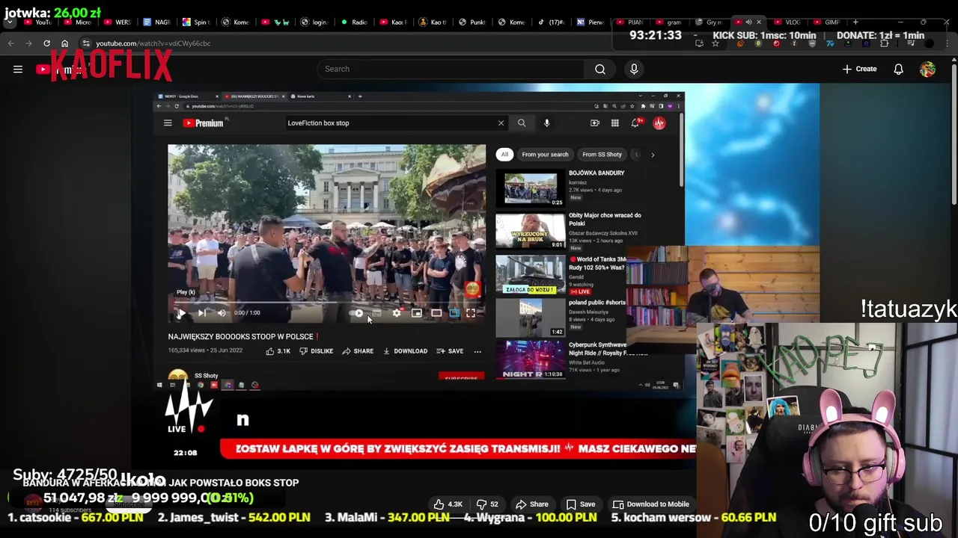Screen dimensions: 958x538
Task: Dislike the stream showing 52
Action: click(x=487, y=504)
